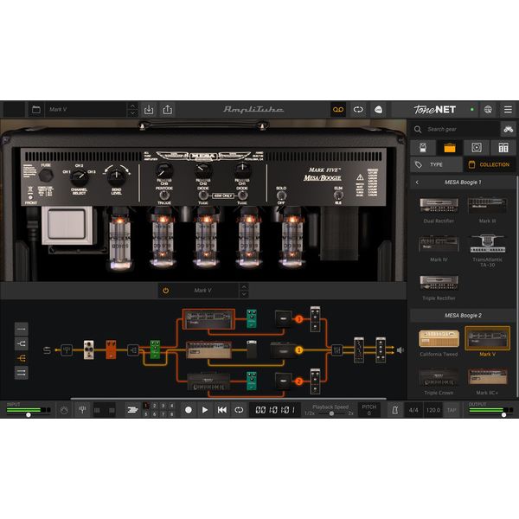
Task: Click the ToneNET logo
Action: click(434, 110)
